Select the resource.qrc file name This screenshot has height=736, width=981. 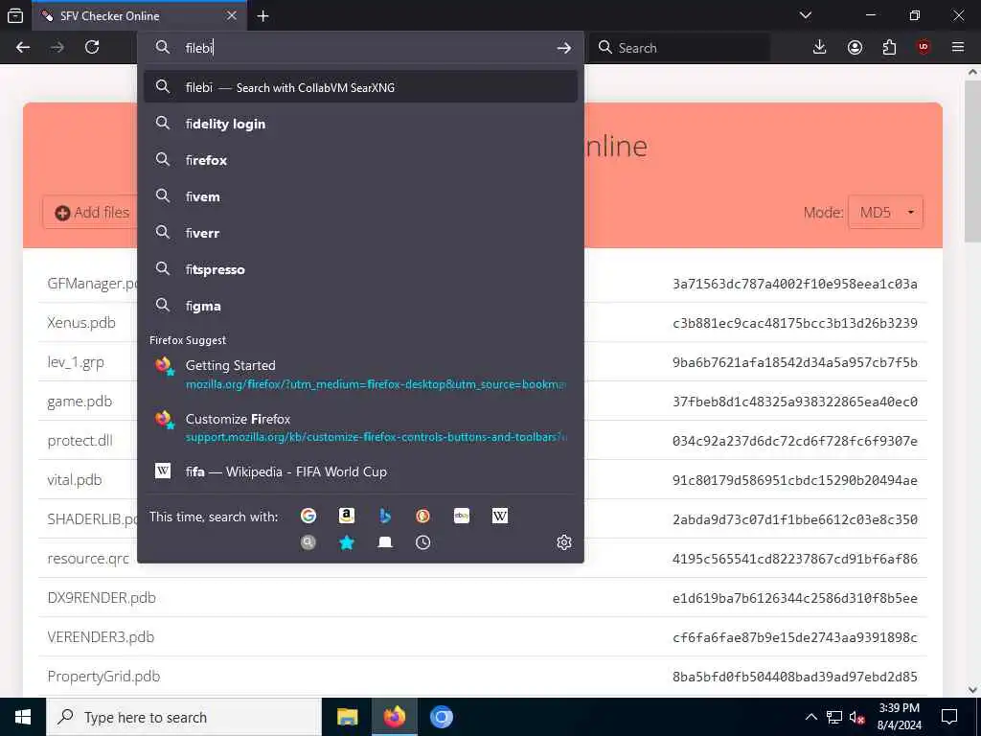coord(88,559)
